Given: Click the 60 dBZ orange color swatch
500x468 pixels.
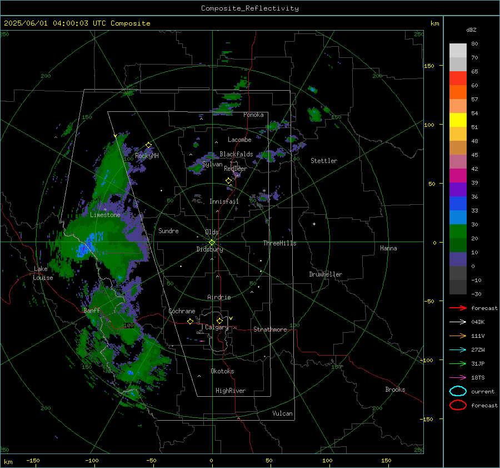Looking at the screenshot, I should coord(458,92).
